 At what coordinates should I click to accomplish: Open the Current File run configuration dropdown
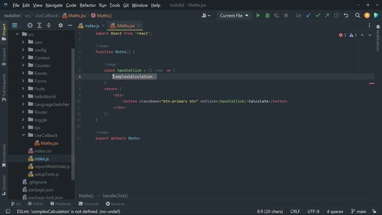point(234,16)
